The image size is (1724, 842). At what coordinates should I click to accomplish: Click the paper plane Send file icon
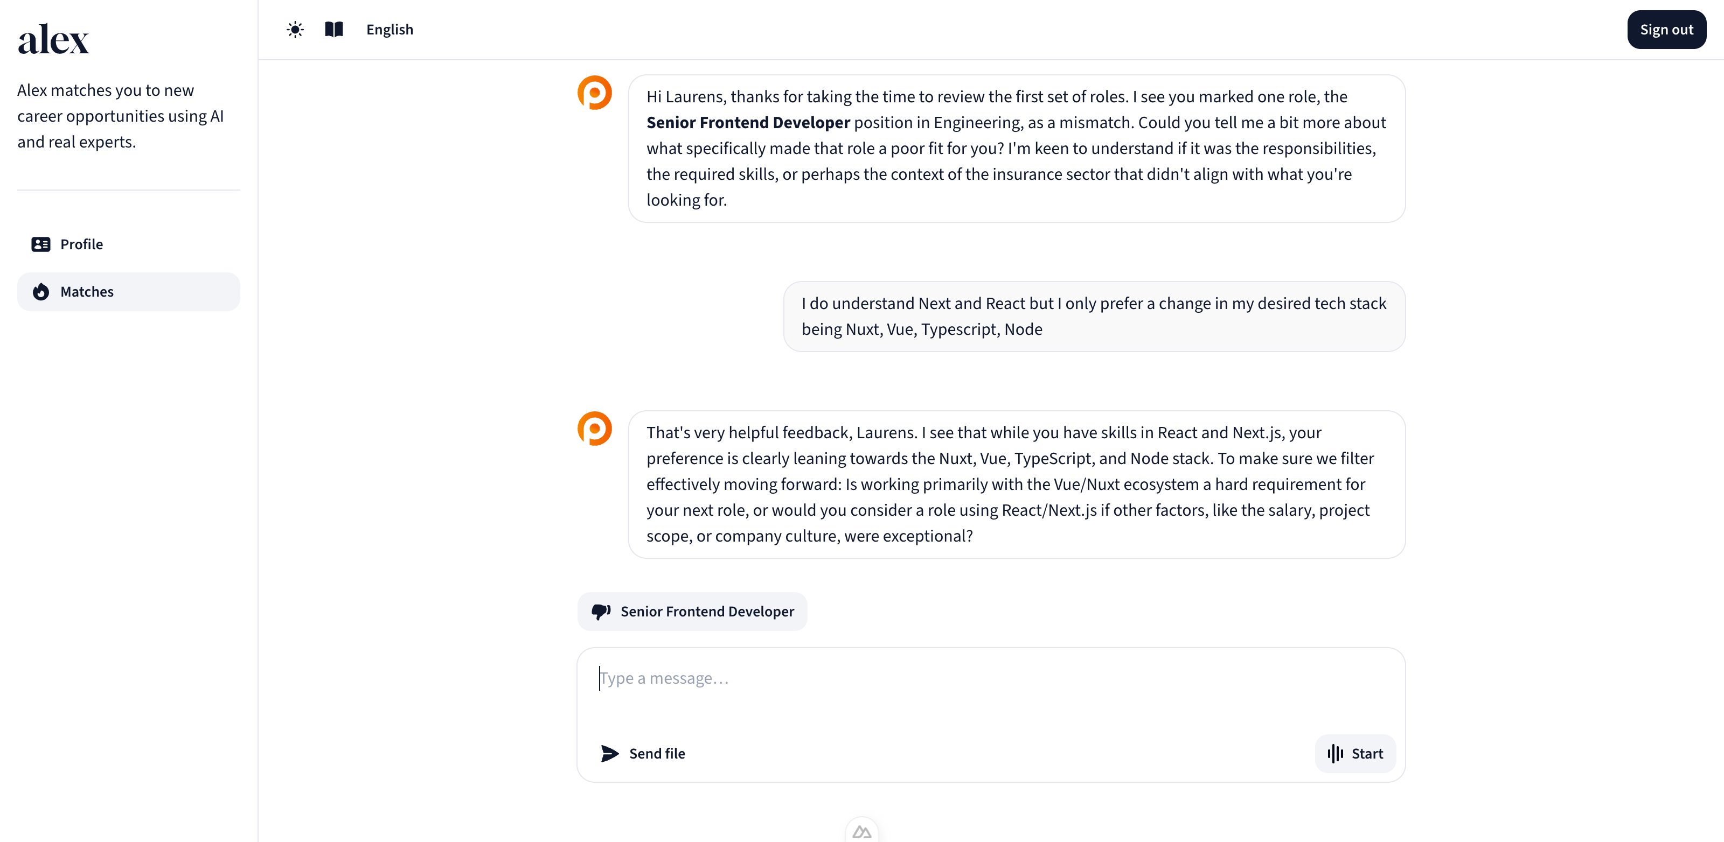click(x=608, y=753)
